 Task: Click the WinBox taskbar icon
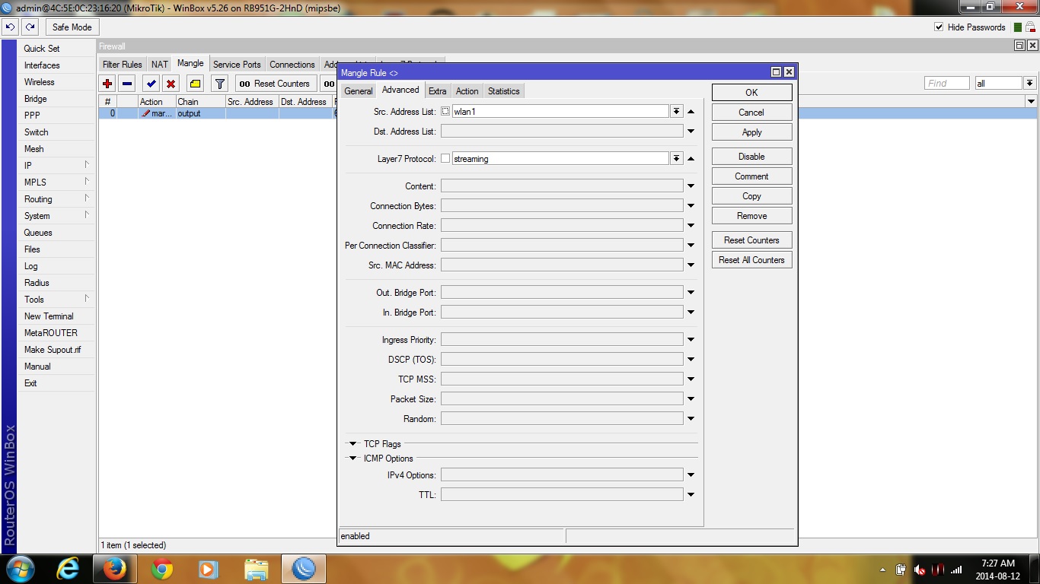304,569
